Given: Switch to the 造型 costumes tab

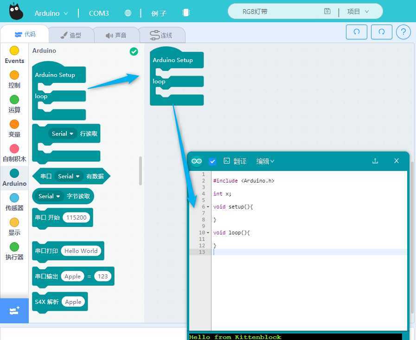Looking at the screenshot, I should (x=71, y=35).
